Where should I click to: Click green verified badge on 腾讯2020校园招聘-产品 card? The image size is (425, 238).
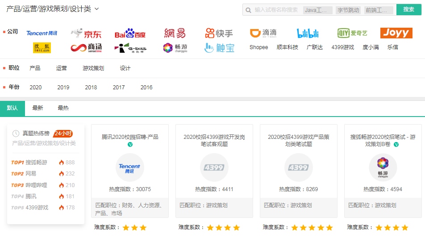click(130, 145)
